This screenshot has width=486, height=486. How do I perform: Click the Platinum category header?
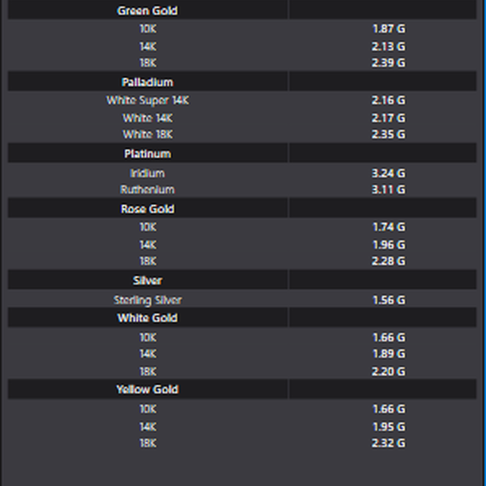(x=147, y=154)
